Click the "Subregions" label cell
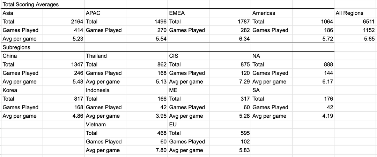 pos(16,47)
